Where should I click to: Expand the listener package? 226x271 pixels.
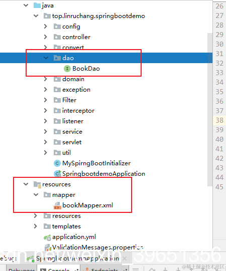click(46, 121)
